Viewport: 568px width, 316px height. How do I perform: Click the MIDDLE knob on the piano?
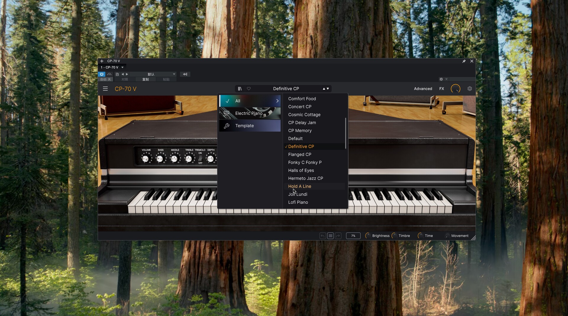click(174, 159)
